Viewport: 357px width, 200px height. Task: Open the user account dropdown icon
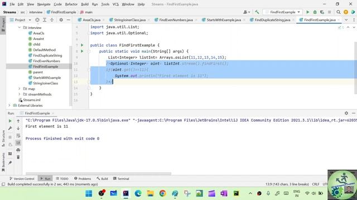point(247,12)
